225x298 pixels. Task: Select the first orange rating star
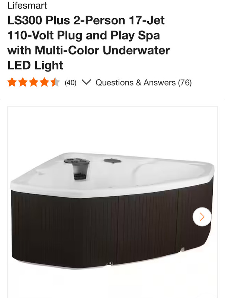[x=12, y=82]
